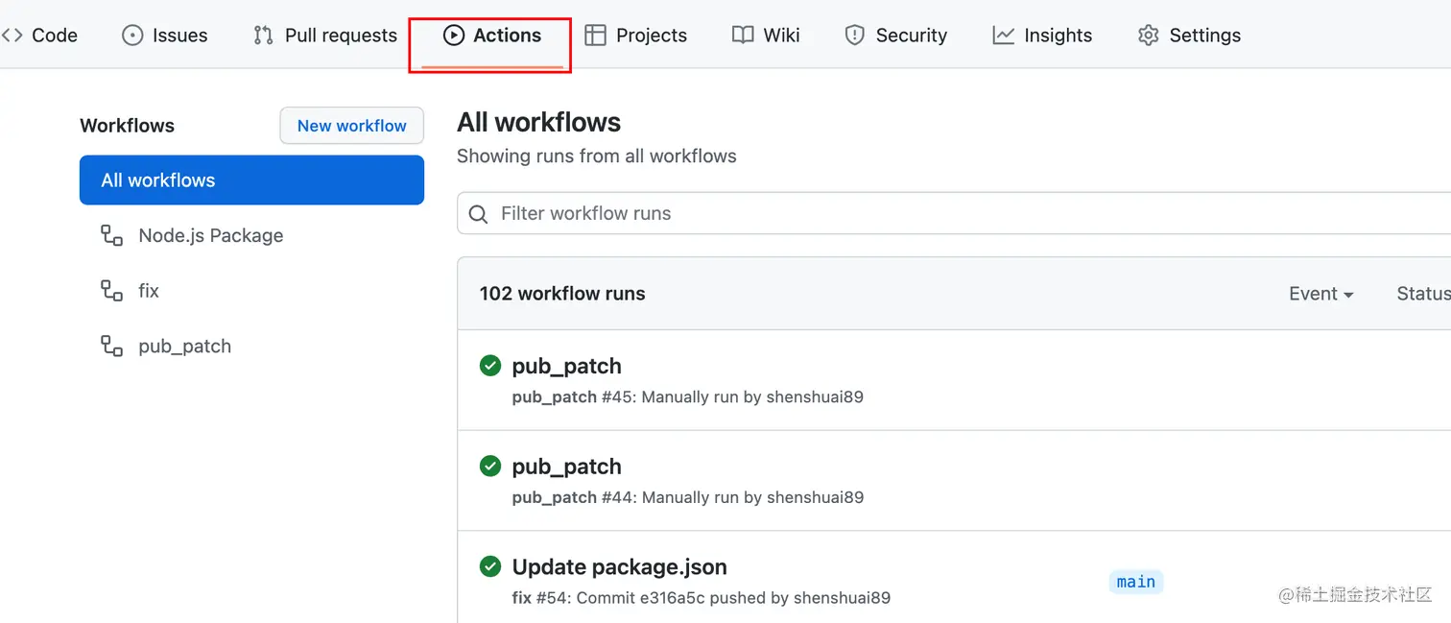The height and width of the screenshot is (623, 1451).
Task: Open the Security tab
Action: pyautogui.click(x=896, y=36)
